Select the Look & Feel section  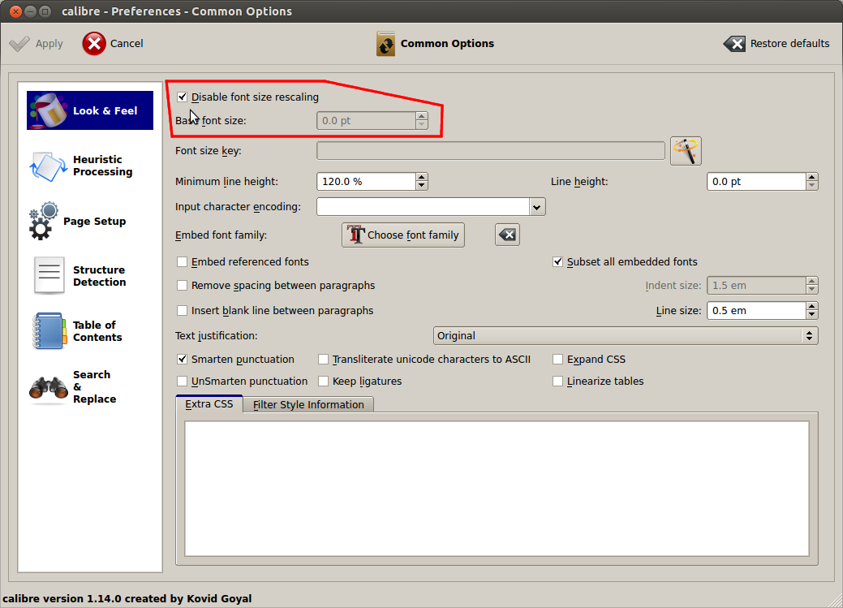pos(90,110)
